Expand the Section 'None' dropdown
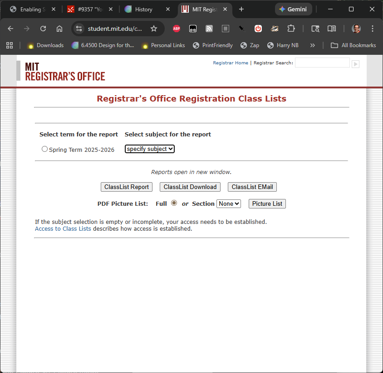This screenshot has width=383, height=373. [x=228, y=203]
